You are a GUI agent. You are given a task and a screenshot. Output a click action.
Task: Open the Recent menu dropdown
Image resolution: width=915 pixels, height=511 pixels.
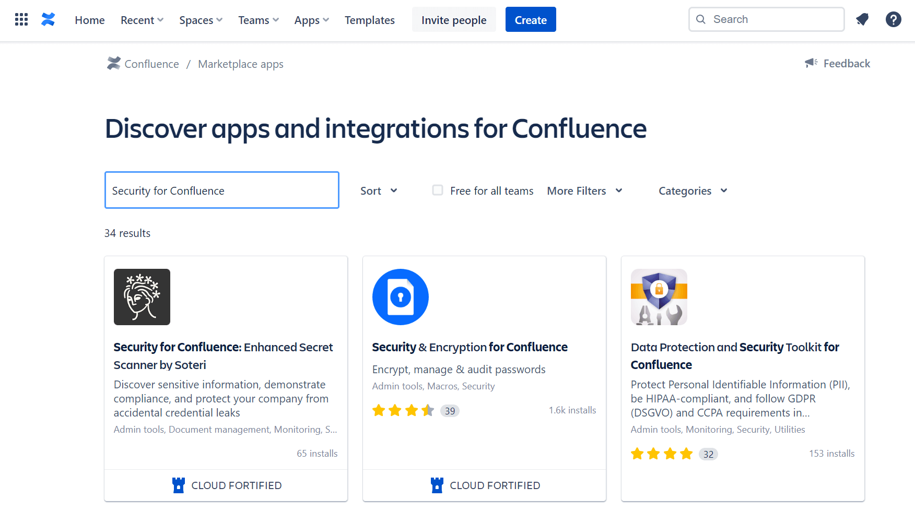pos(142,20)
